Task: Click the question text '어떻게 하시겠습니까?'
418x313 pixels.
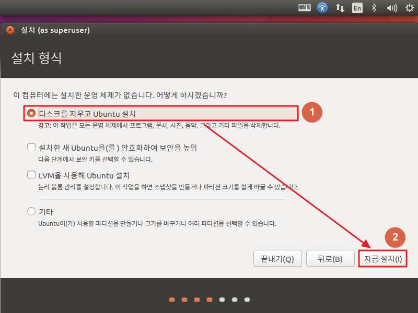Action: click(x=191, y=95)
